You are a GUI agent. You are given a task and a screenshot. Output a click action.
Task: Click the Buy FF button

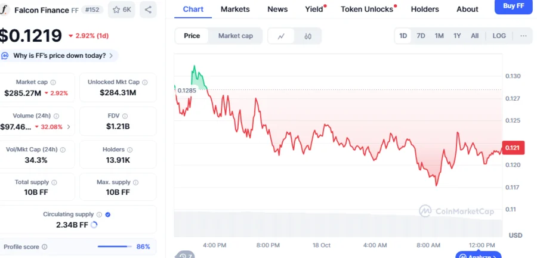[514, 6]
